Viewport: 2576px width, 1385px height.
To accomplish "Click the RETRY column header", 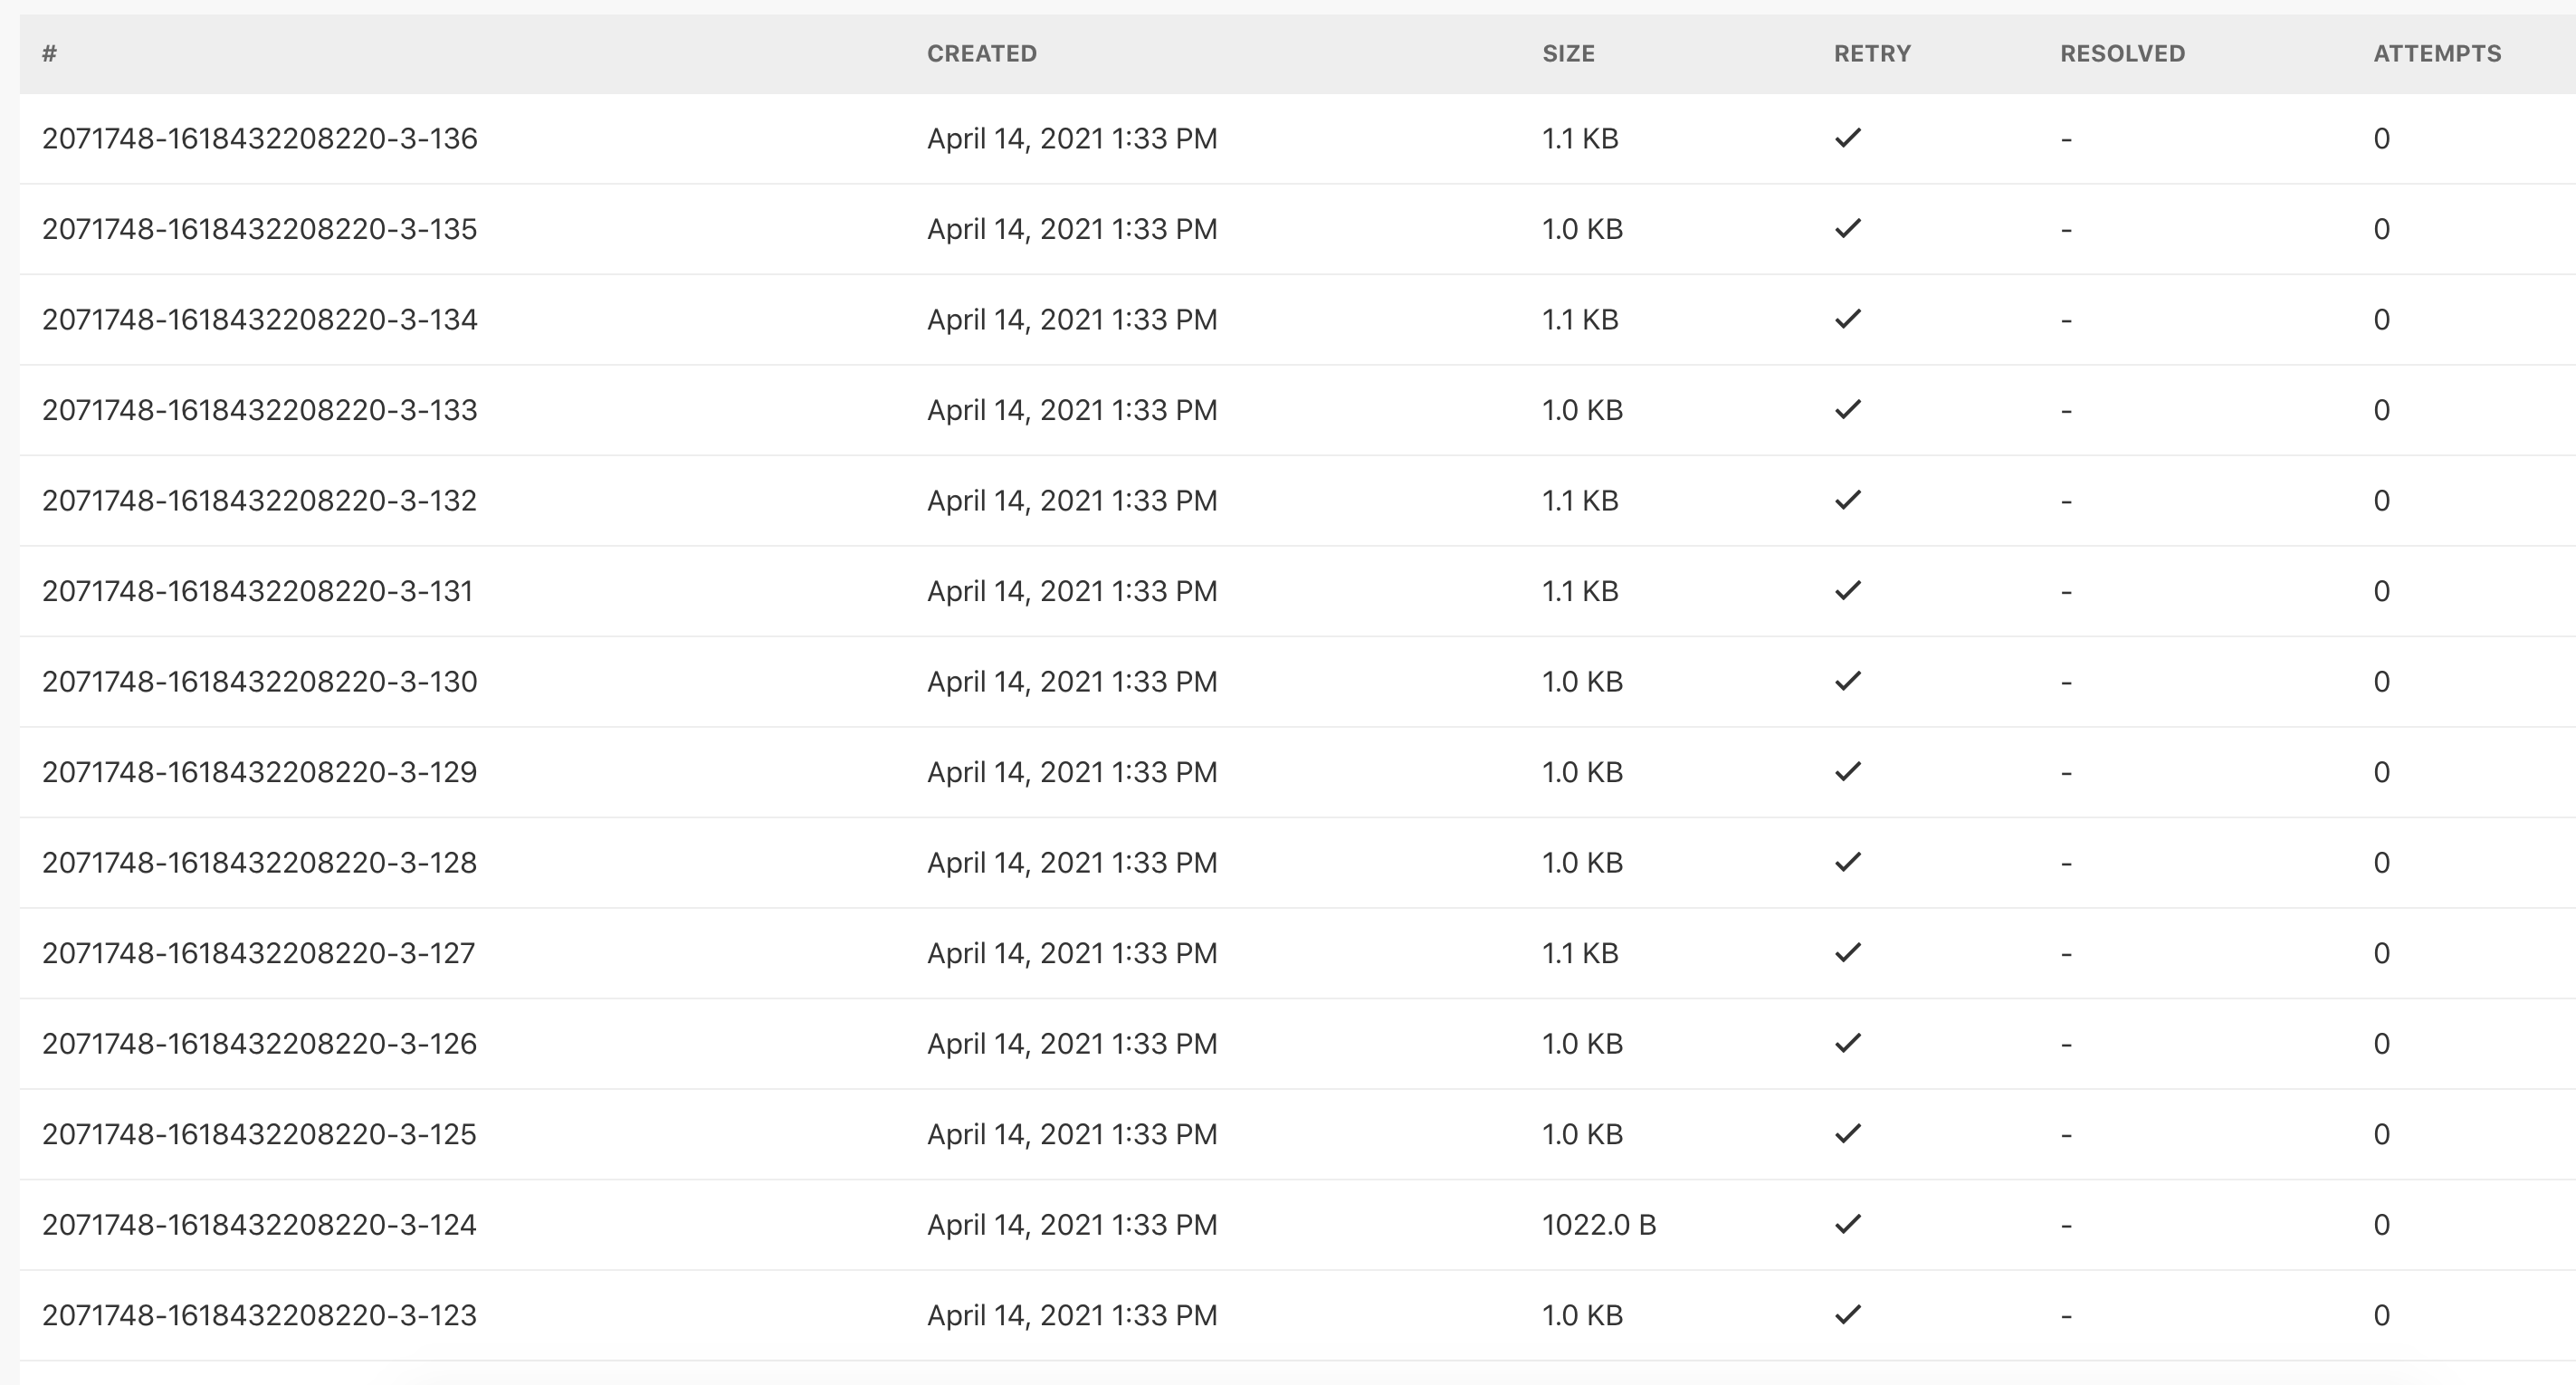I will tap(1872, 54).
